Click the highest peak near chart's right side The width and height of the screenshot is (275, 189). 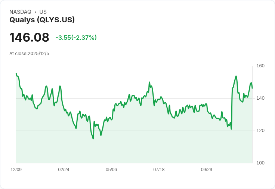tap(236, 76)
